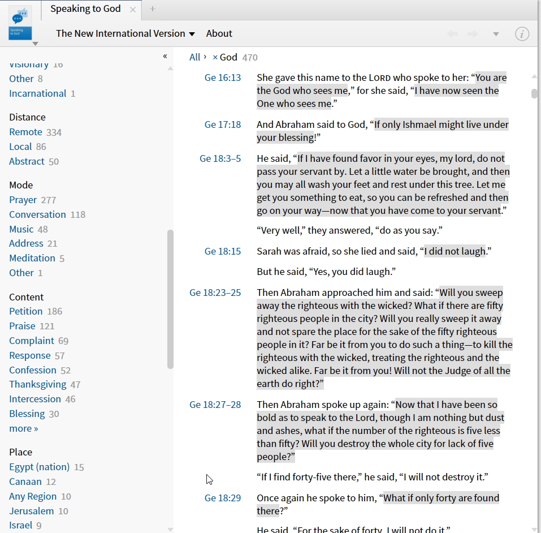Viewport: 541px width, 533px height.
Task: Filter by Conversation mode
Action: point(37,214)
